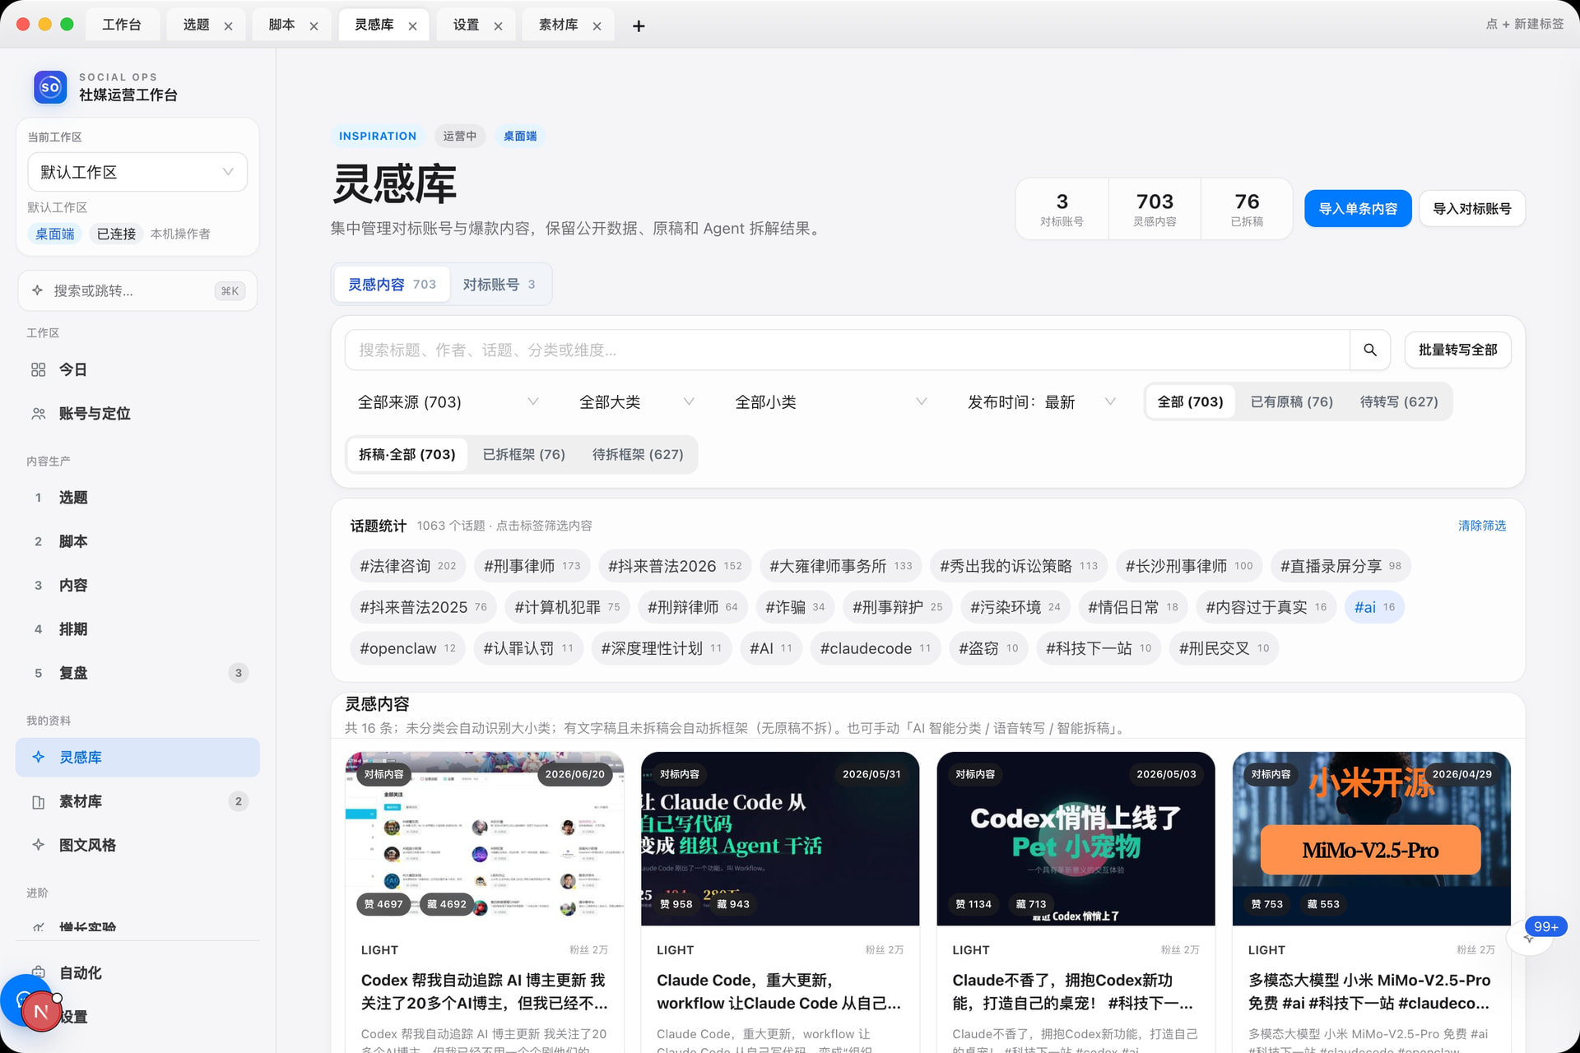Open the 全部小类 dropdown

(831, 402)
